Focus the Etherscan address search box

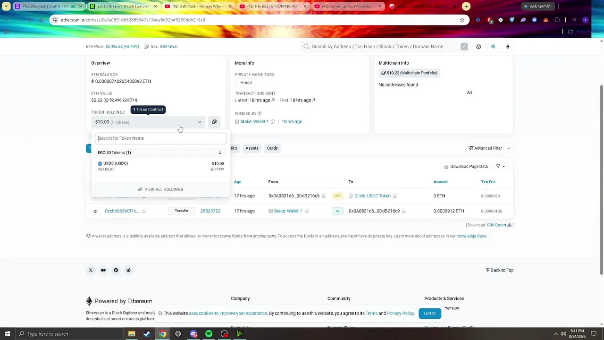coord(384,47)
